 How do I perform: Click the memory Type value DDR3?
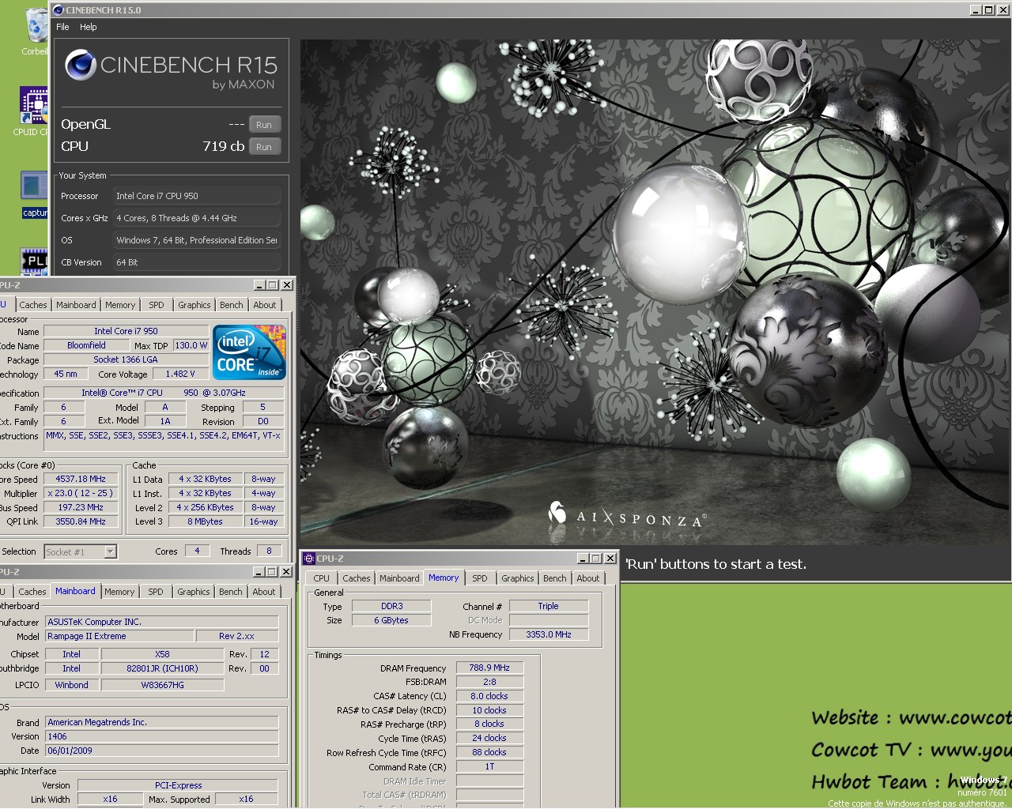coord(391,606)
